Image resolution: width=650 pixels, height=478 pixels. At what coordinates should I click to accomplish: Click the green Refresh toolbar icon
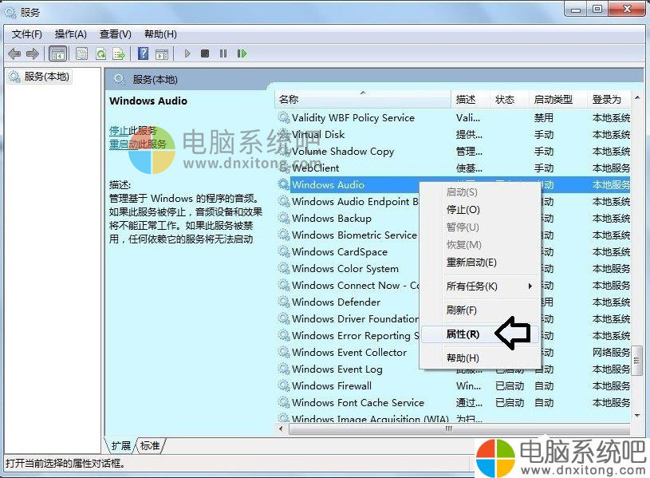[100, 53]
